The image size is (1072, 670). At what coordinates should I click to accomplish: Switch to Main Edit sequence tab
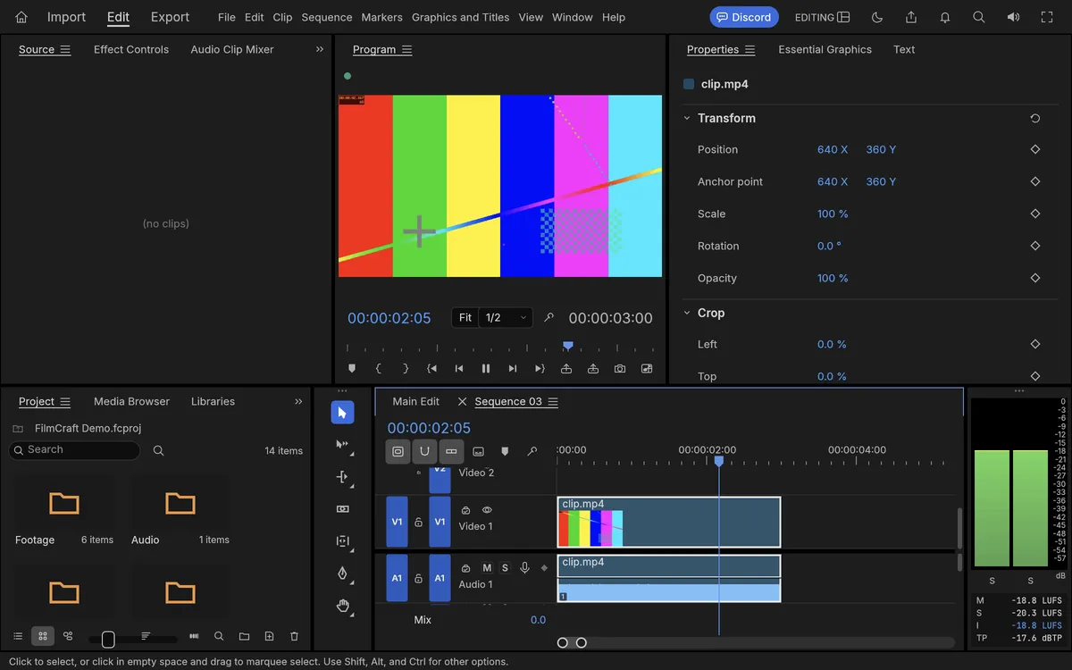pos(416,401)
